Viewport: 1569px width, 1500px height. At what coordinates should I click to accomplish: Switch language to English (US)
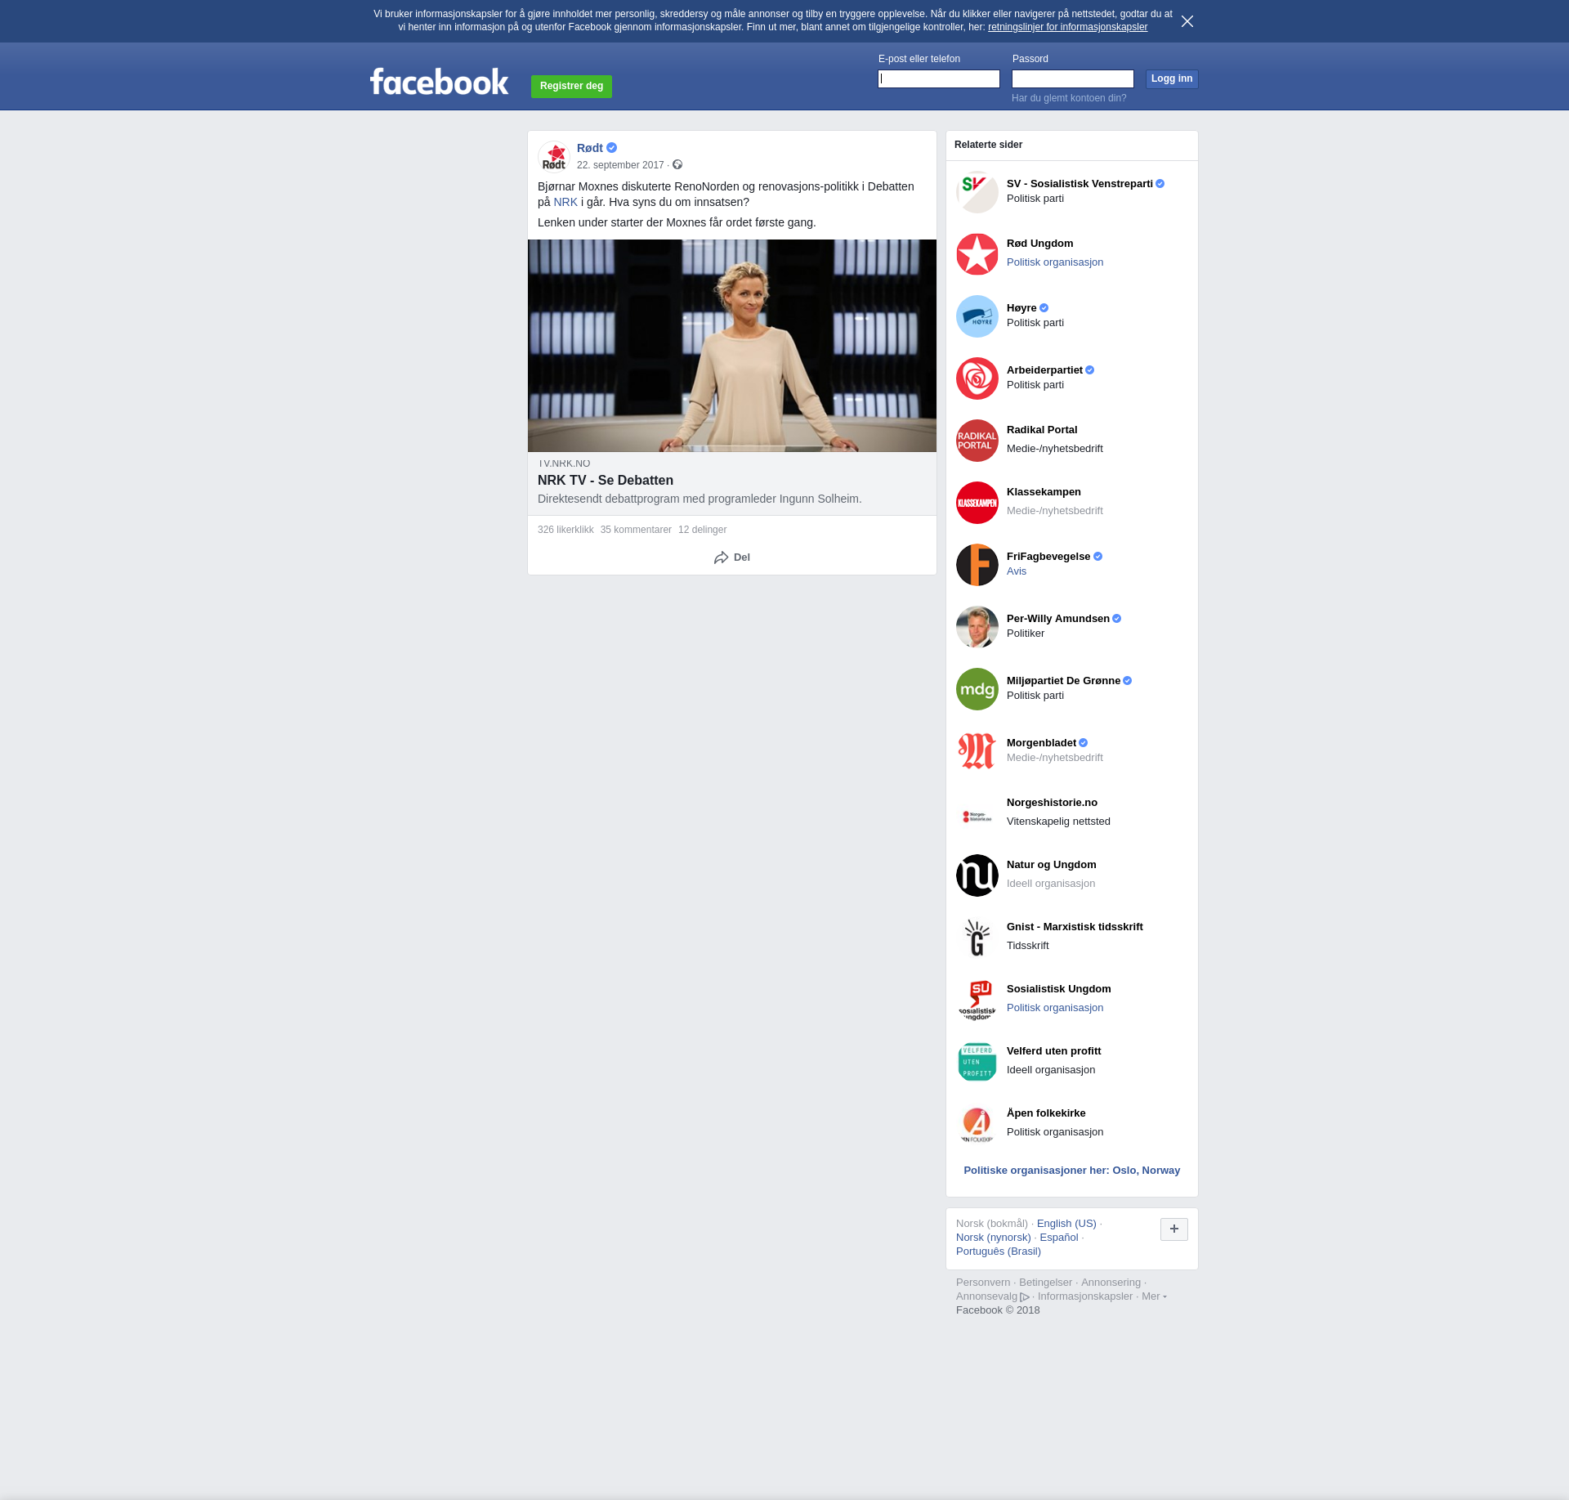(x=1066, y=1224)
